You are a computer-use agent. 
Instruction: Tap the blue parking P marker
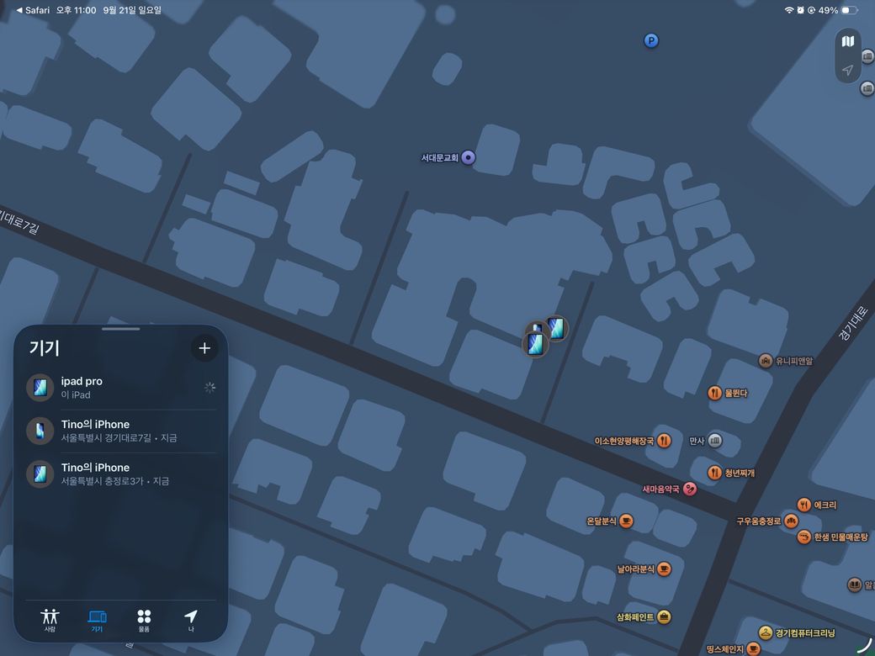[x=650, y=40]
